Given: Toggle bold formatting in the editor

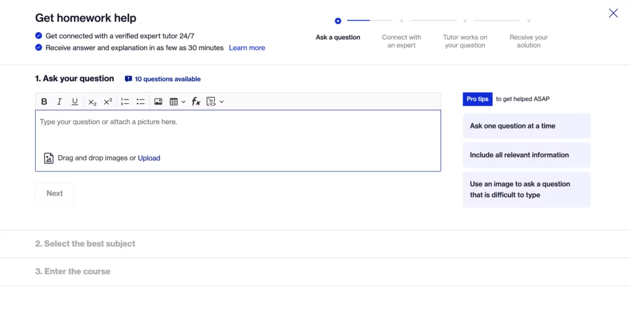Looking at the screenshot, I should [x=44, y=101].
